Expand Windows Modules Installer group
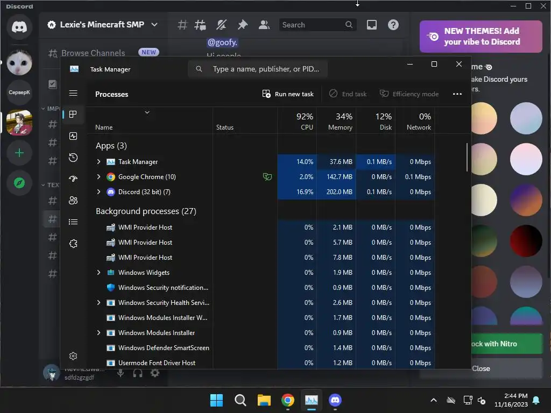The height and width of the screenshot is (413, 551). [x=99, y=332]
